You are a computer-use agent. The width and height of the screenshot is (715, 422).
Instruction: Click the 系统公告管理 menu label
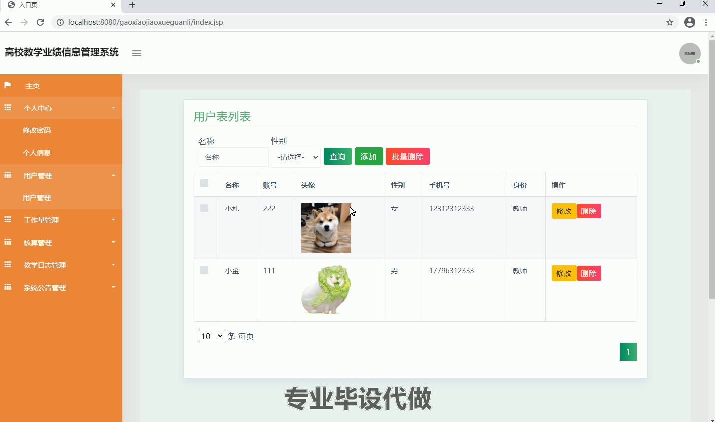coord(45,288)
